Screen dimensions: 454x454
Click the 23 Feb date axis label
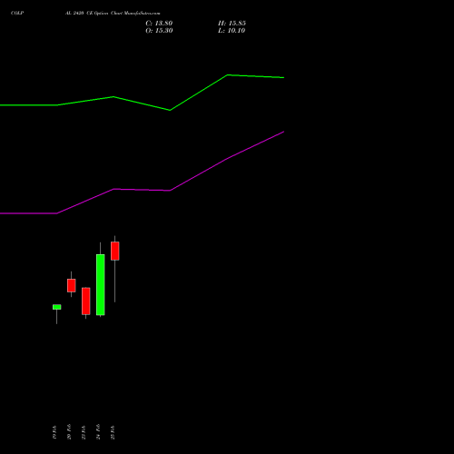point(84,432)
